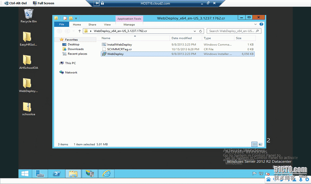311x184 pixels.
Task: Click the Application Tools contextual tab
Action: point(129,19)
